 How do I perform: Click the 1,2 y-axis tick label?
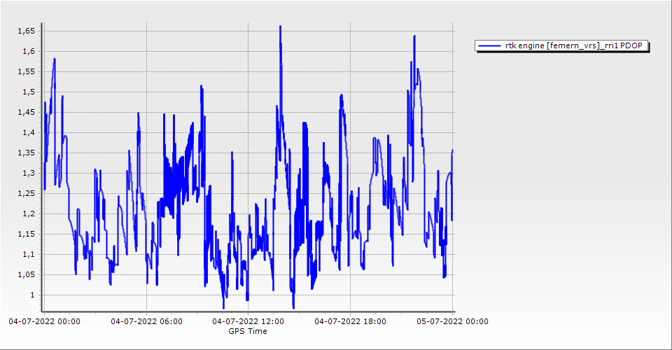pos(28,213)
